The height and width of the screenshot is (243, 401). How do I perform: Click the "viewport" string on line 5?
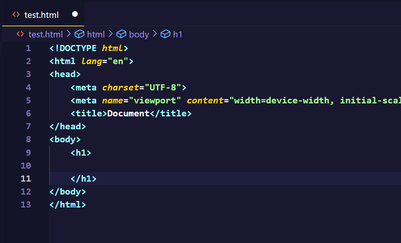155,100
